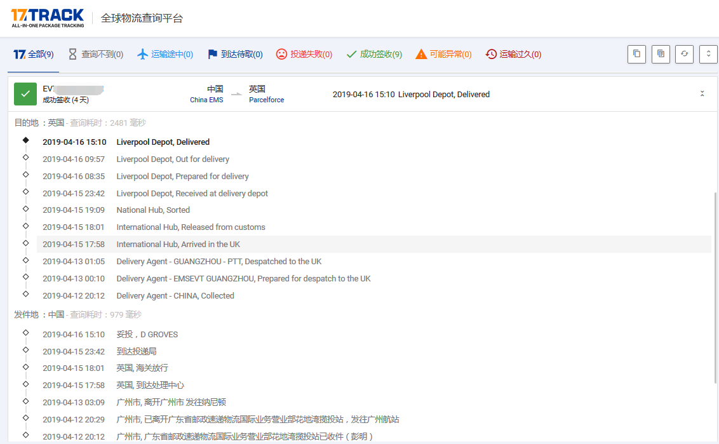This screenshot has height=444, width=719.
Task: Click the warning triangle icon for 可能异常
Action: click(421, 55)
